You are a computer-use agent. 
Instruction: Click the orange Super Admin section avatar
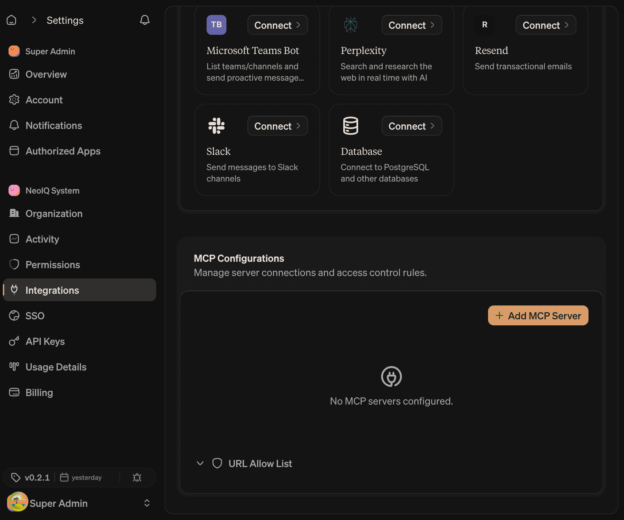point(14,51)
